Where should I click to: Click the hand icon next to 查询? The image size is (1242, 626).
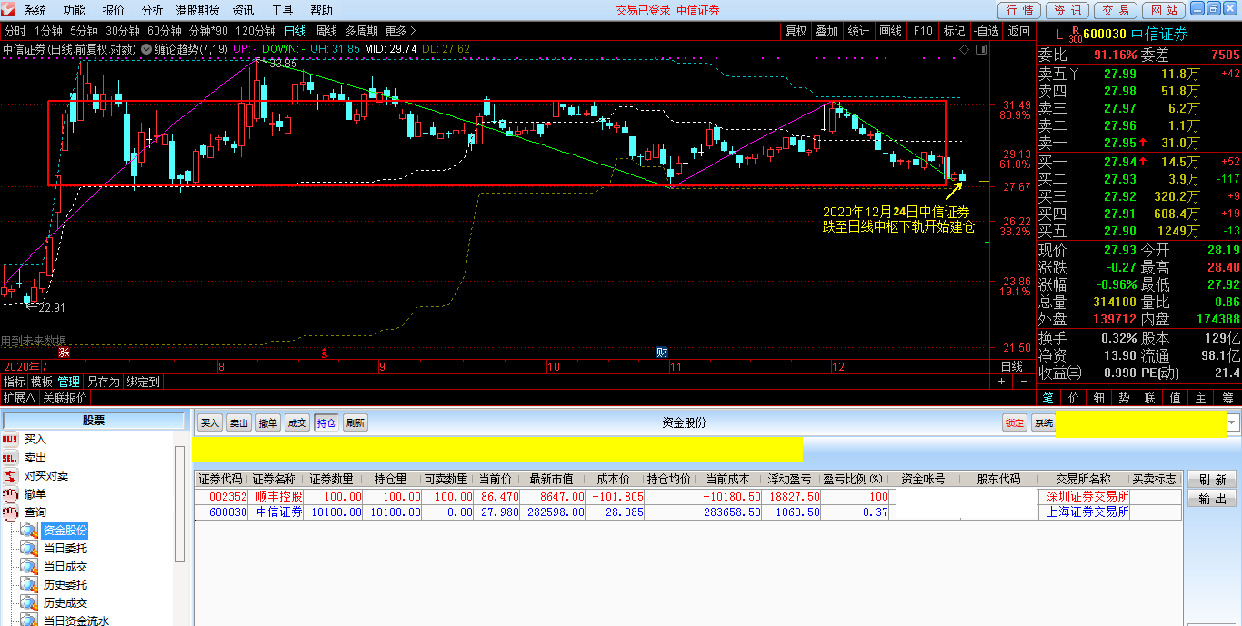tap(10, 512)
